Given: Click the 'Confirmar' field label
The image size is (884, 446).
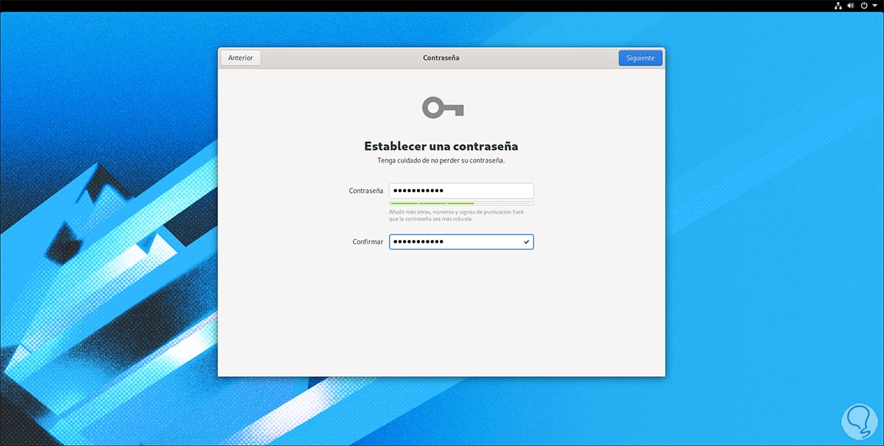Looking at the screenshot, I should [x=368, y=241].
